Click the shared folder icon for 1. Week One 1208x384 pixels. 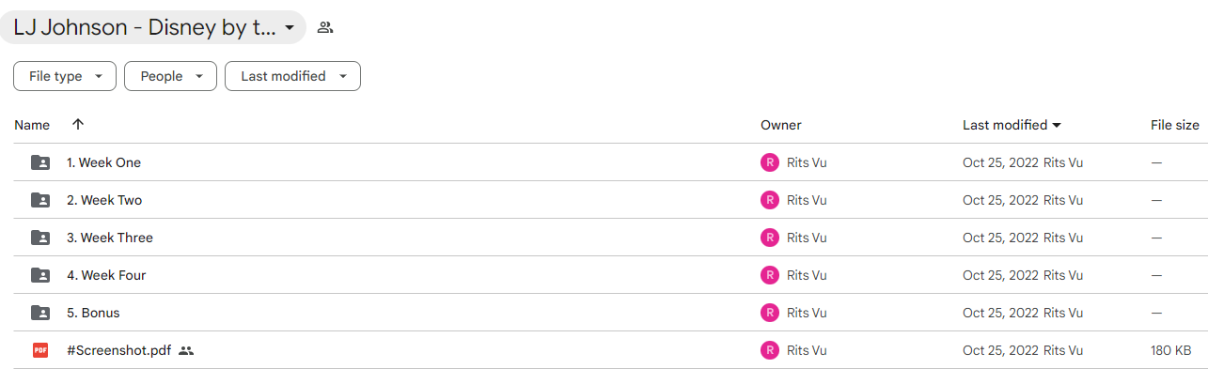point(40,162)
